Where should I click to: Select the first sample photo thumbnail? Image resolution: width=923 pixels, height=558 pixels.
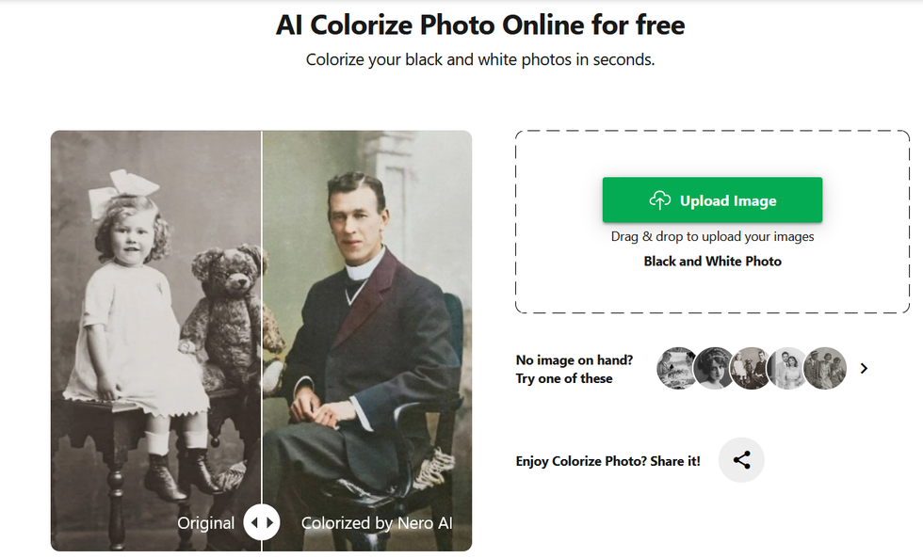pos(676,369)
